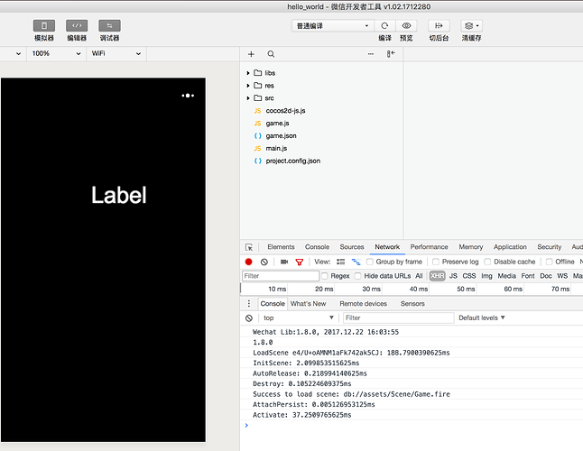Enable Group by frame checkbox
This screenshot has height=451, width=583.
(370, 262)
